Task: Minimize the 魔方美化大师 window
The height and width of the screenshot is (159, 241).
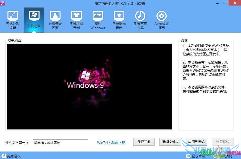Action: click(218, 3)
